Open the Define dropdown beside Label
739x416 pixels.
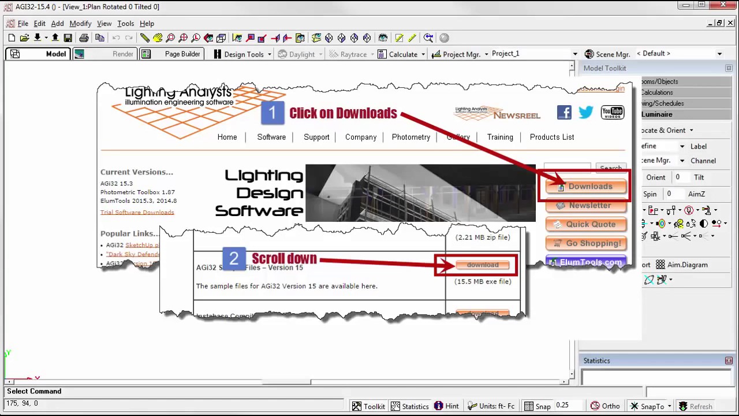pos(682,147)
